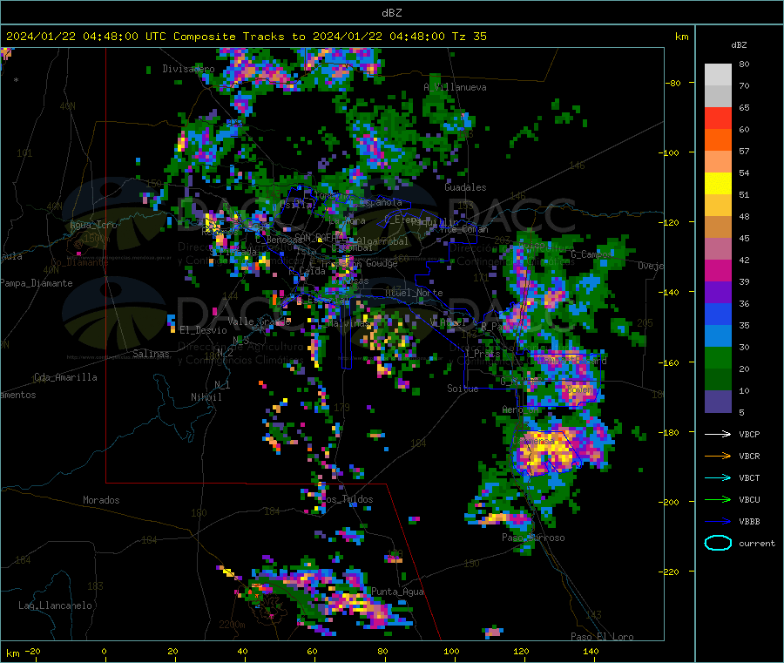The image size is (784, 663).
Task: Click the 'Nihuil' map label
Action: 206,397
